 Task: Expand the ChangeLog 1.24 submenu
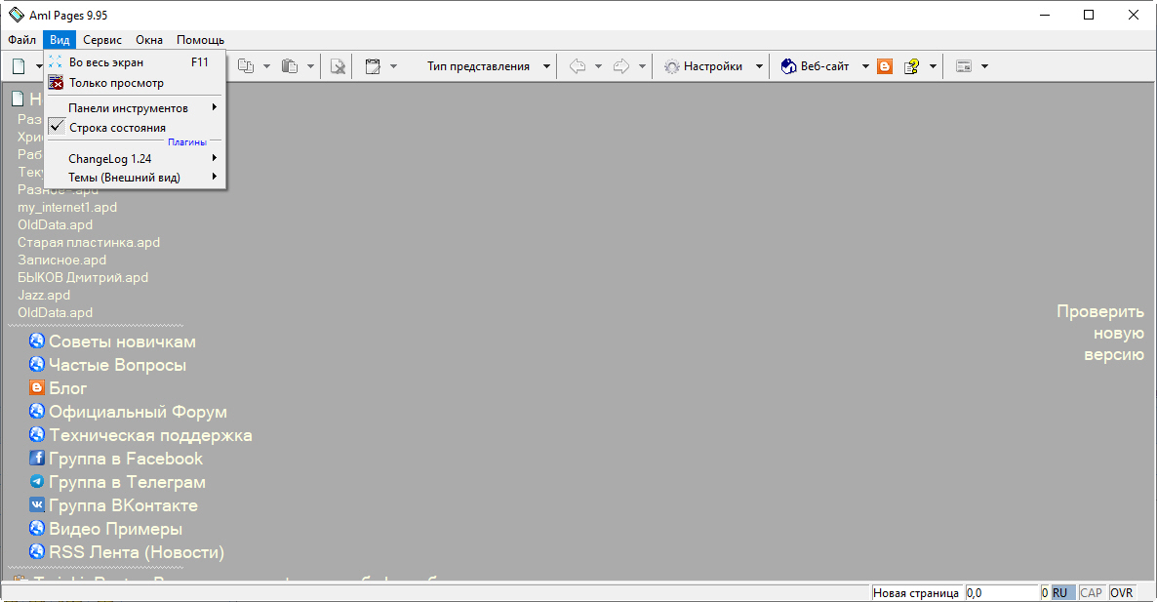[135, 158]
